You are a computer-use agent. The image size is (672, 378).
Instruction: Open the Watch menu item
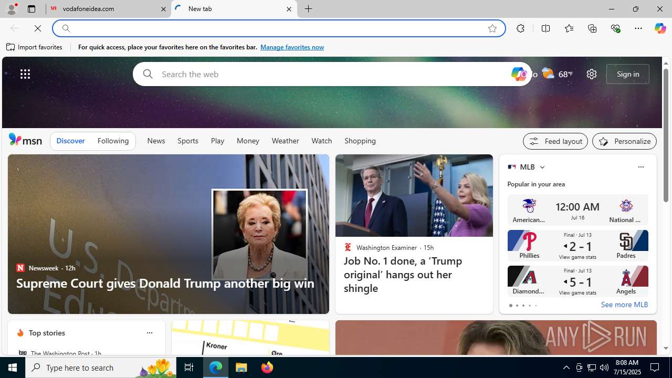click(x=322, y=141)
